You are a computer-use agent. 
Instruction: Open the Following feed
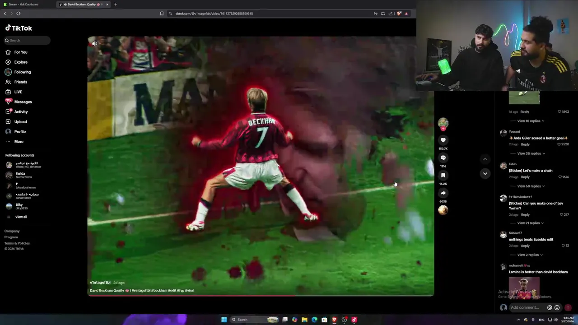coord(18,72)
